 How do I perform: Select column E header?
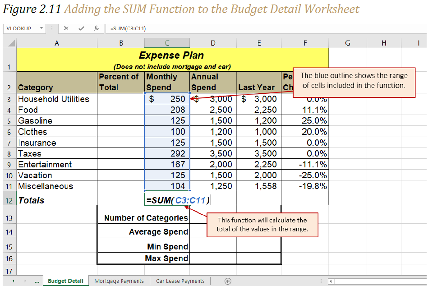pos(259,43)
